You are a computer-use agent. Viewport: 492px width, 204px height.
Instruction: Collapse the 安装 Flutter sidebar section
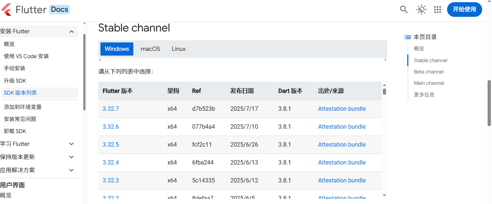pyautogui.click(x=72, y=31)
